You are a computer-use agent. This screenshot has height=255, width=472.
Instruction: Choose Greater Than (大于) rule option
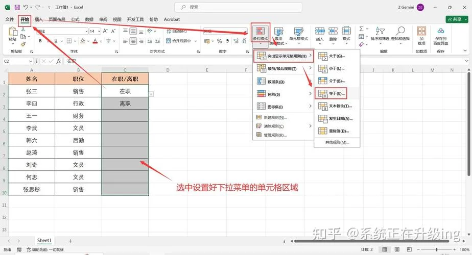(337, 56)
